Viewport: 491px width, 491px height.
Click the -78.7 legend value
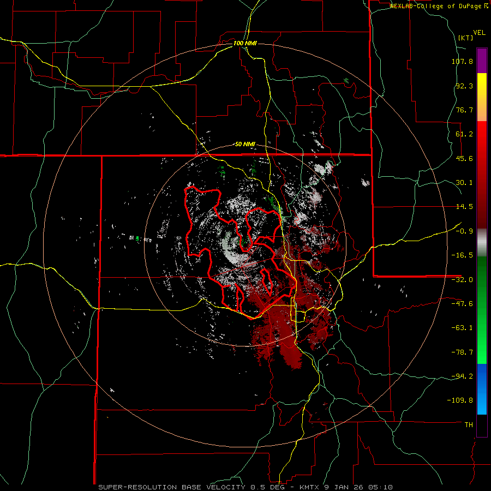(x=462, y=352)
